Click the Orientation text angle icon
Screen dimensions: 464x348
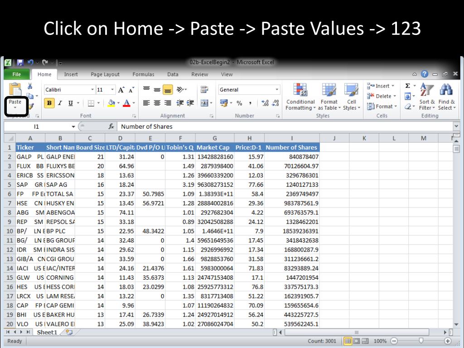[180, 89]
